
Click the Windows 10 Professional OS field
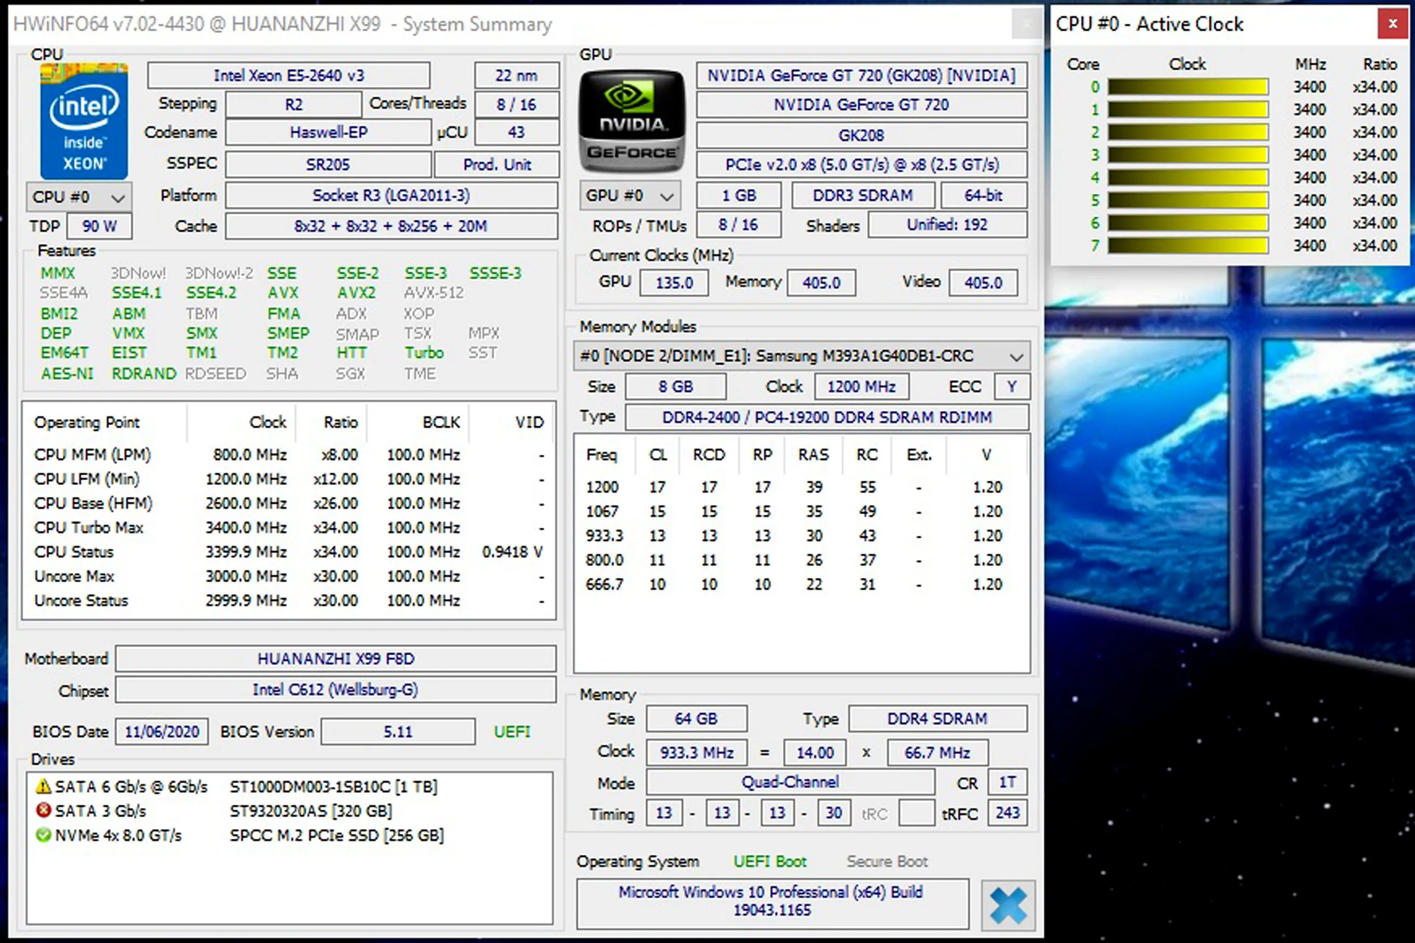tap(772, 900)
